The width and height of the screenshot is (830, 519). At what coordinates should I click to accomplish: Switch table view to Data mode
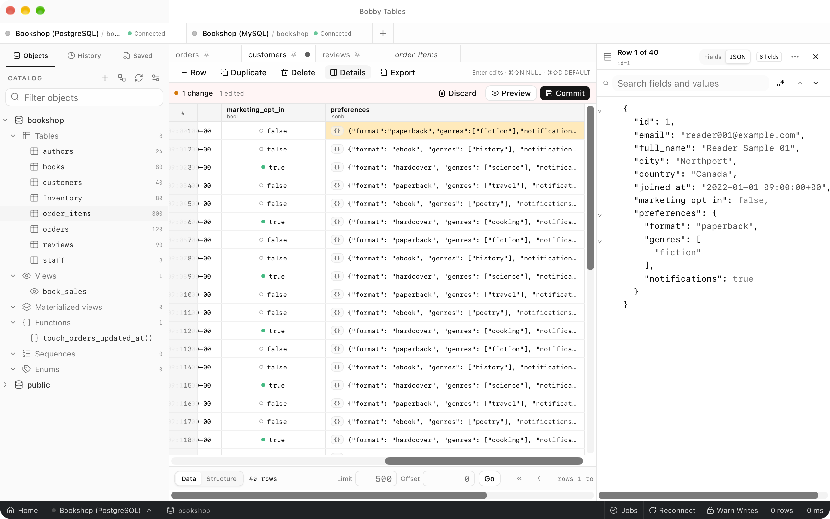(x=189, y=478)
